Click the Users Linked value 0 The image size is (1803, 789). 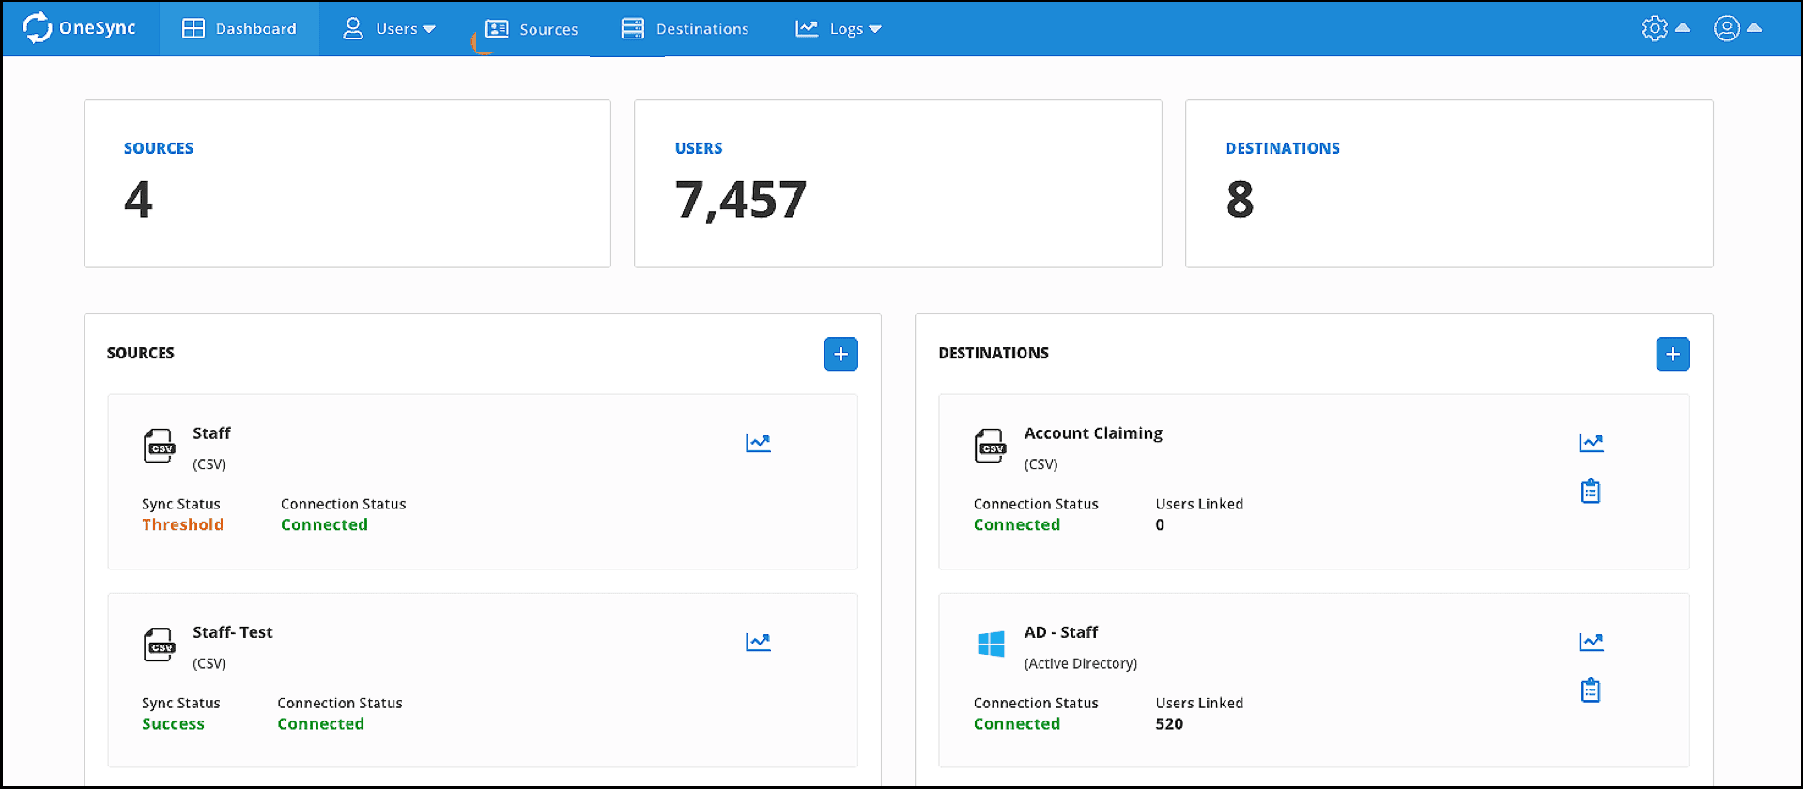point(1160,524)
